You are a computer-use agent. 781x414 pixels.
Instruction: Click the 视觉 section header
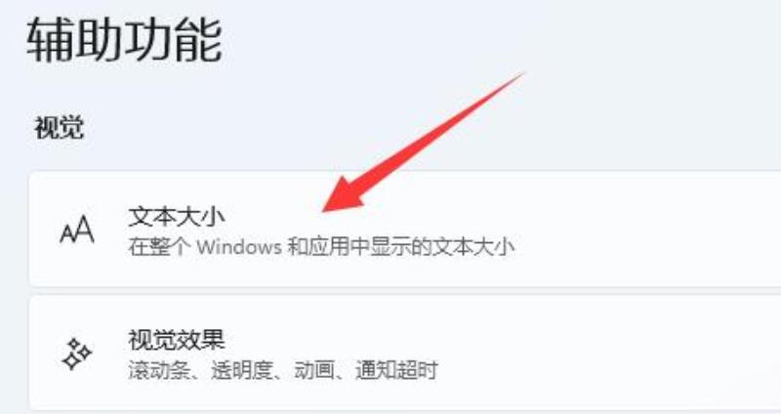click(60, 128)
